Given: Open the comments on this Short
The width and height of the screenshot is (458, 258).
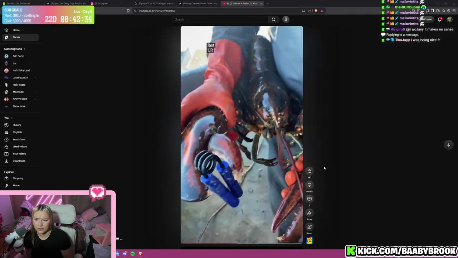Looking at the screenshot, I should click(x=310, y=199).
